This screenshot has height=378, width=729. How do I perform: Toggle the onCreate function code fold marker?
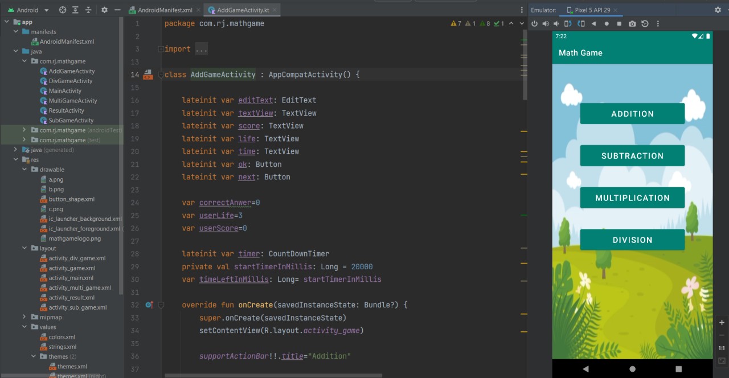(x=161, y=305)
